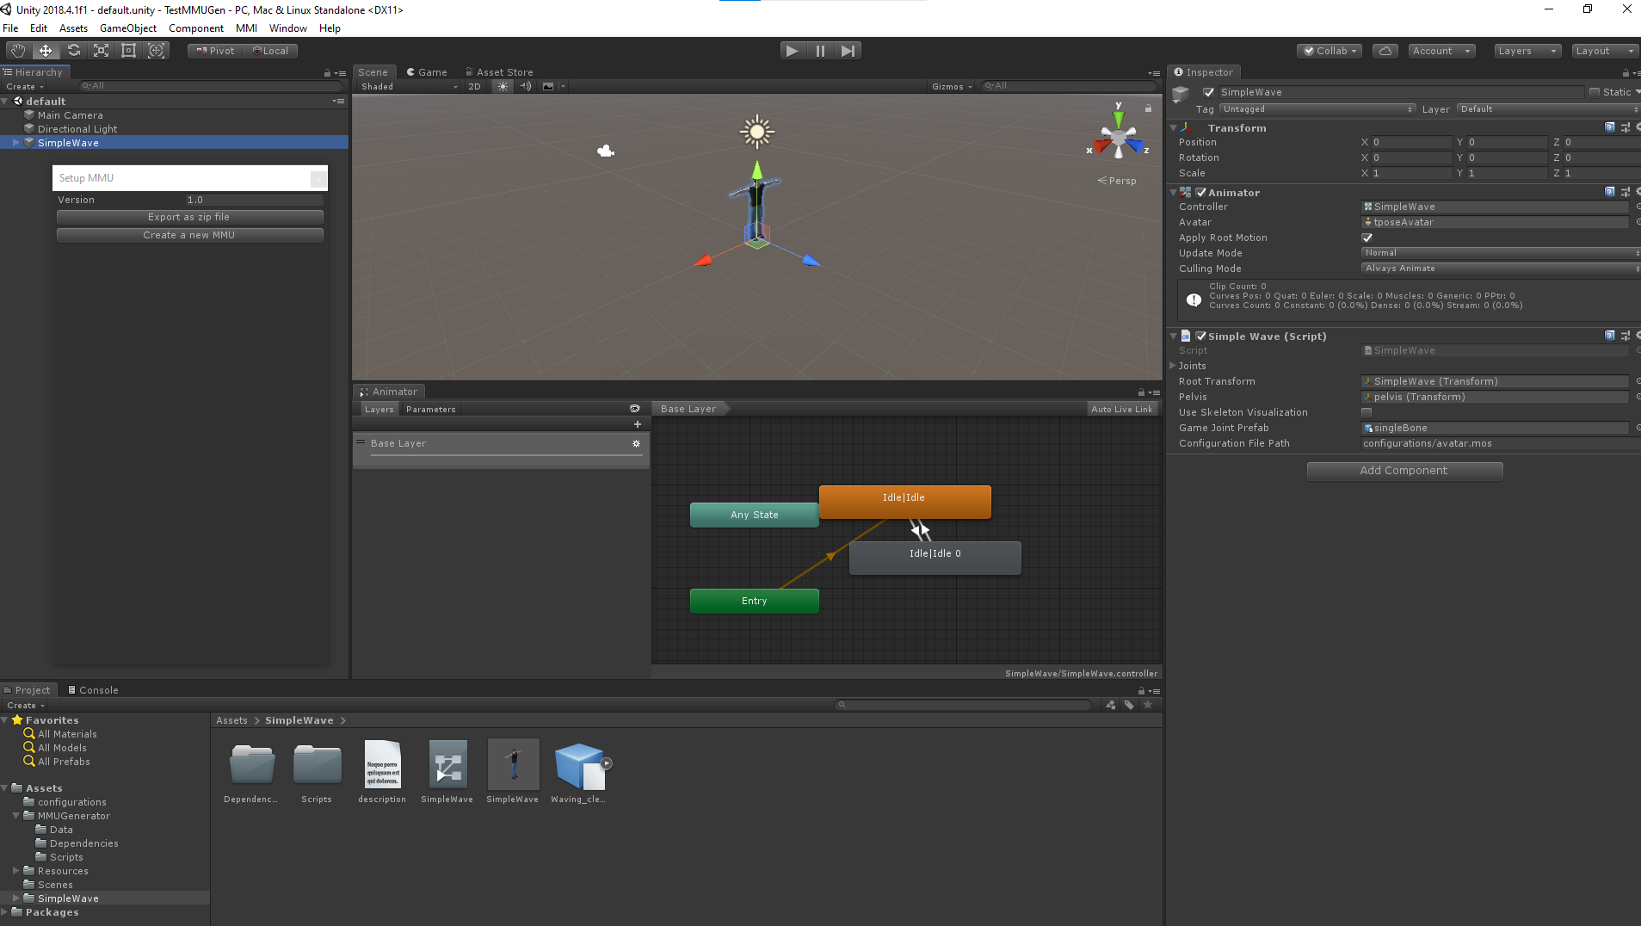The image size is (1641, 926).
Task: Toggle SimpleWave object active checkbox
Action: (x=1209, y=92)
